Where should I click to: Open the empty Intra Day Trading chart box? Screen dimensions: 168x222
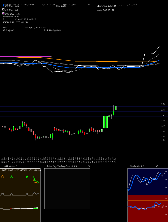click(x=67, y=188)
